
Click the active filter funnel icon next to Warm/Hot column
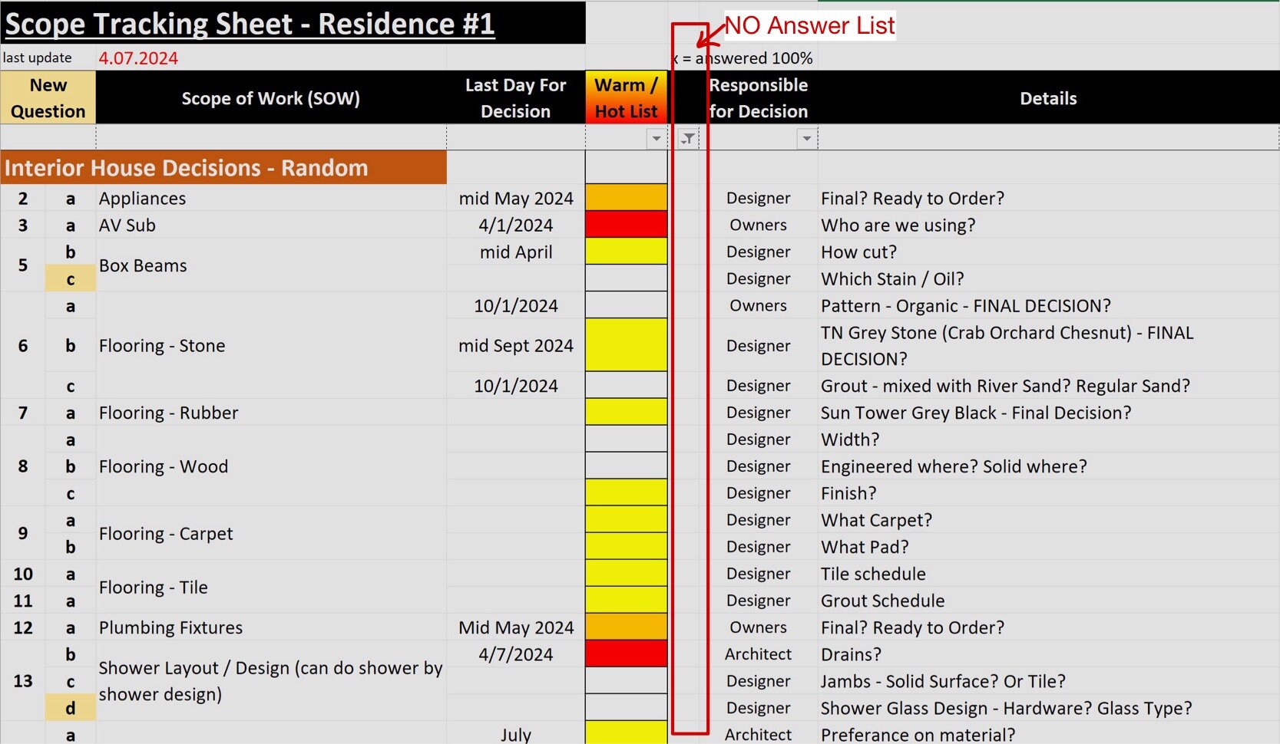(688, 139)
